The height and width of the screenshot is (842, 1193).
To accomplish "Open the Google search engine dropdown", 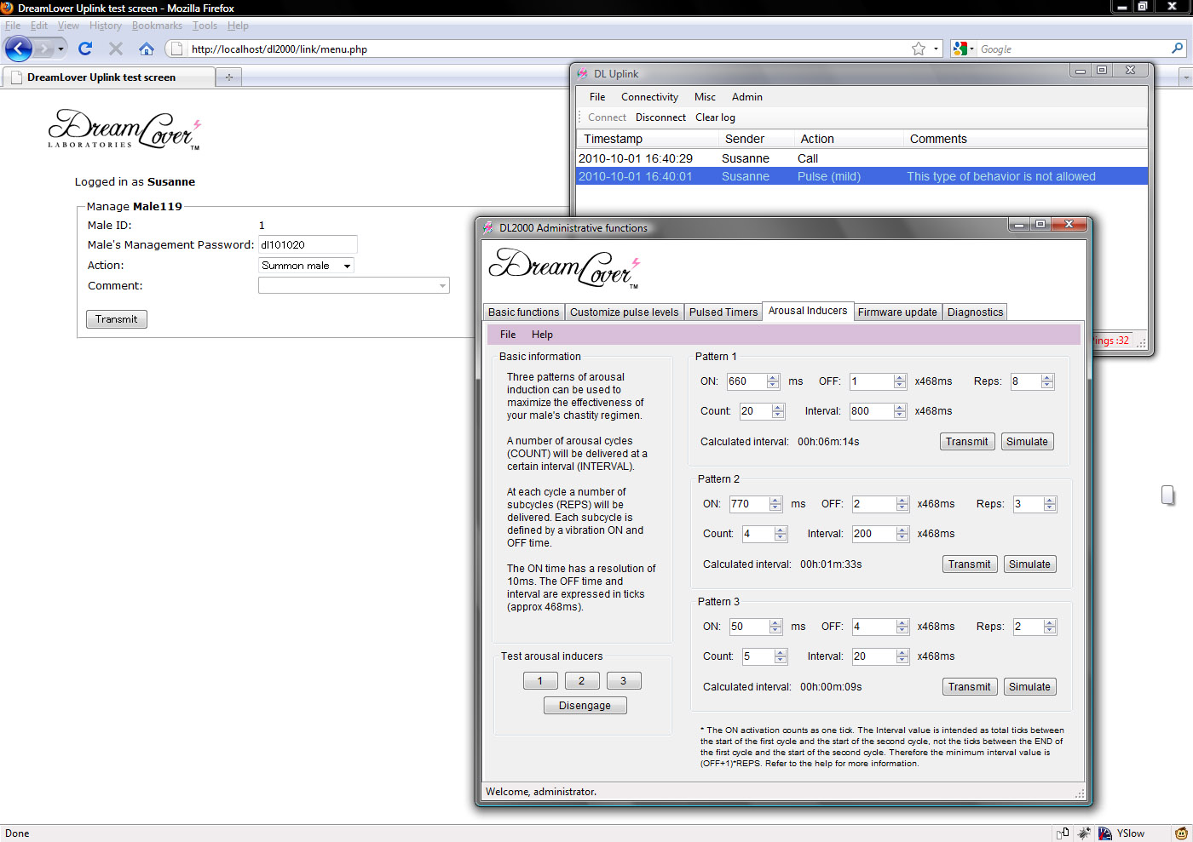I will click(x=963, y=49).
